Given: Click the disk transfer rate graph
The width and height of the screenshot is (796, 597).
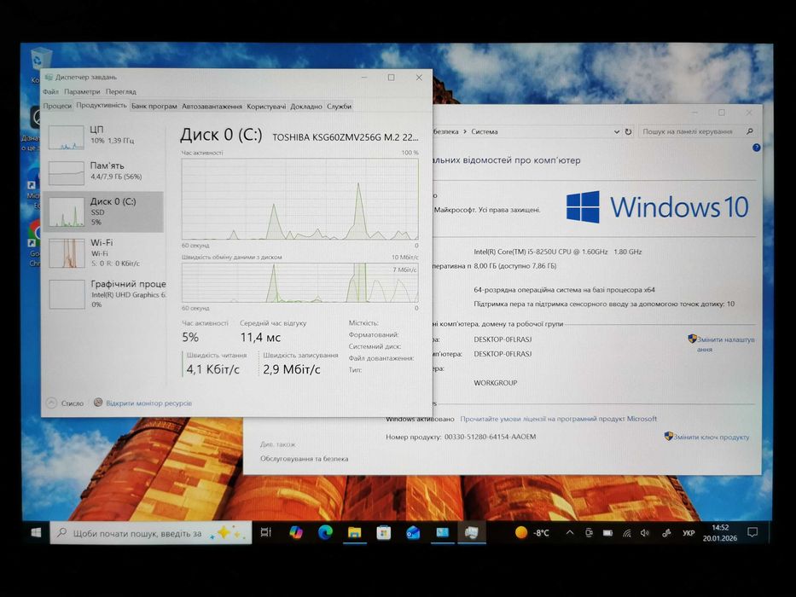Looking at the screenshot, I should (300, 282).
